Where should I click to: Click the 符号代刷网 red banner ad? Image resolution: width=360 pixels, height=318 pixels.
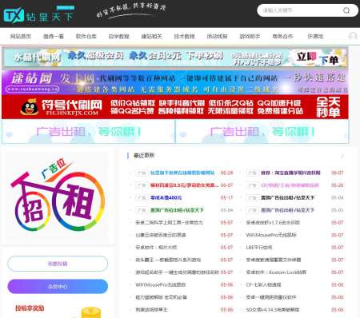pos(175,107)
